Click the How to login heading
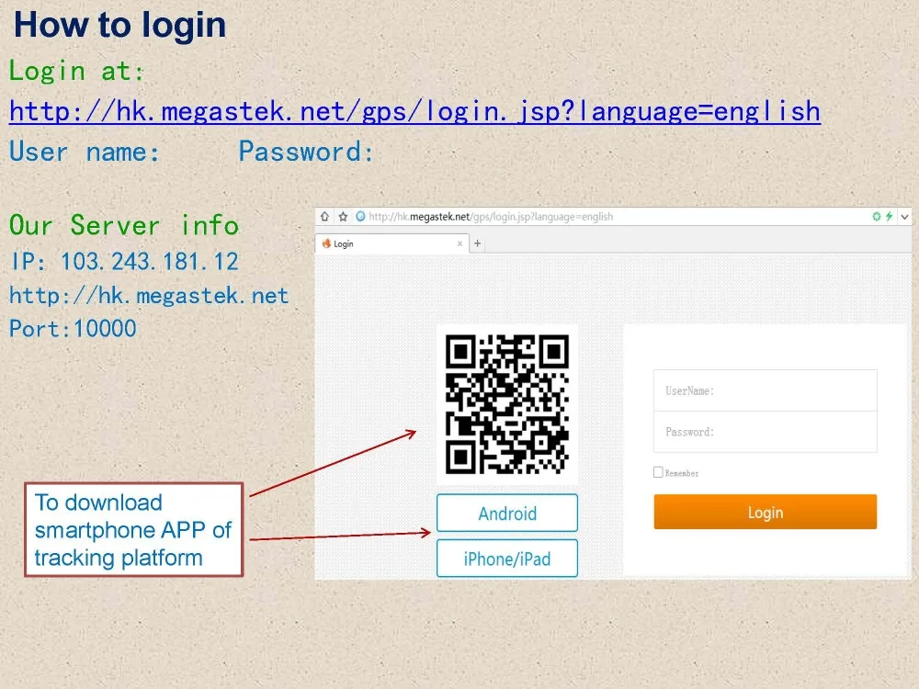Screen dimensions: 919x689 120,25
